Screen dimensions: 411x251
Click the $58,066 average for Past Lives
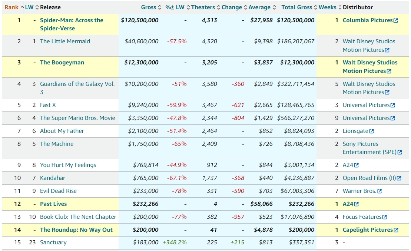[261, 204]
